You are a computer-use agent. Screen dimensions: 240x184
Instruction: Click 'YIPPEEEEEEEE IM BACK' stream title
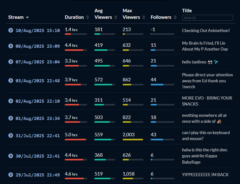[x=205, y=175]
